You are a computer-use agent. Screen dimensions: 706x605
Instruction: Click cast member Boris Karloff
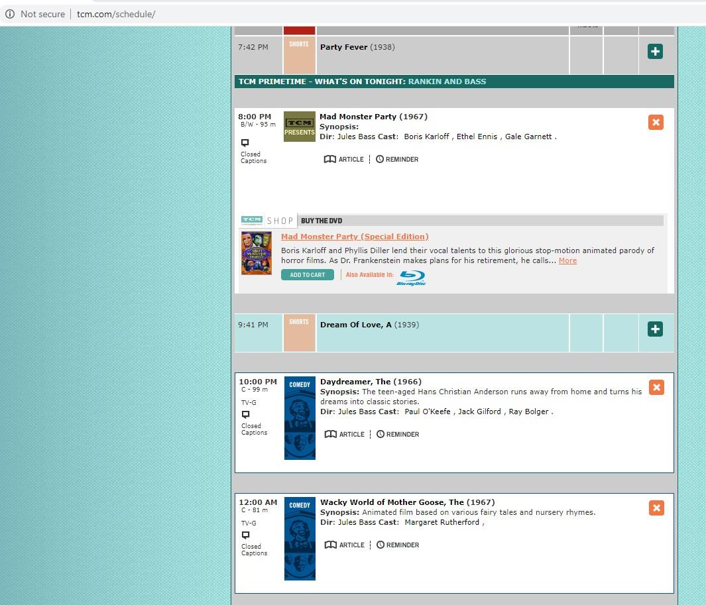(426, 137)
